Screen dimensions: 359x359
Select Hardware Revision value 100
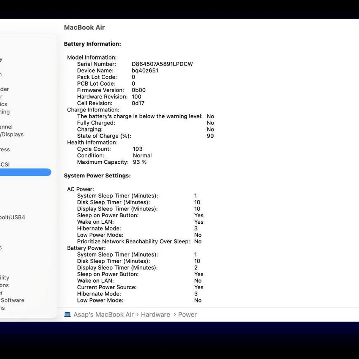coord(136,97)
